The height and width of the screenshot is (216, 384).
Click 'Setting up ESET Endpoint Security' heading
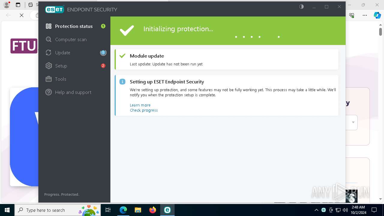click(x=167, y=82)
